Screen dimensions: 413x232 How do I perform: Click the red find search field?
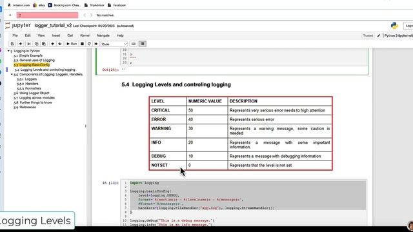[x=47, y=15]
